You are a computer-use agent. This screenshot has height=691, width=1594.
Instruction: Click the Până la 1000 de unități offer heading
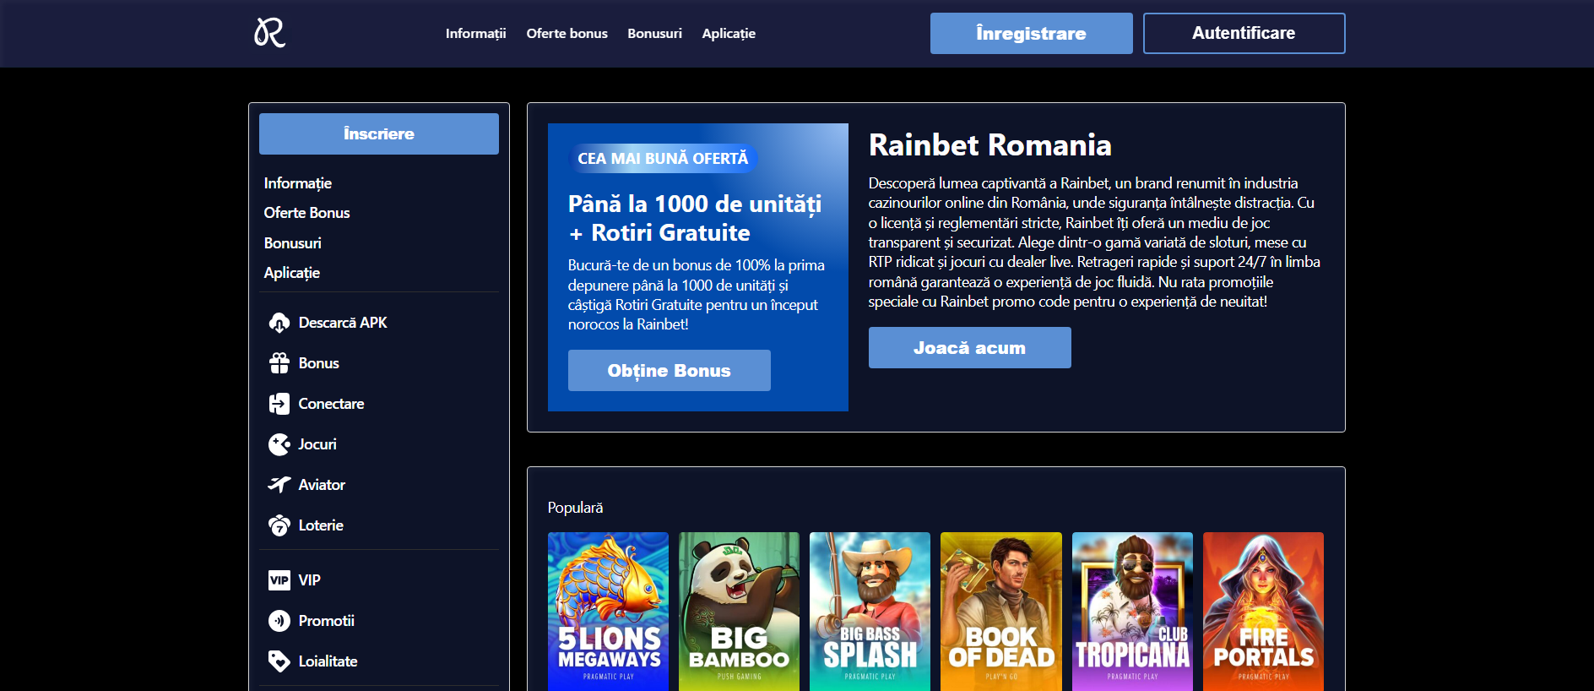(695, 218)
